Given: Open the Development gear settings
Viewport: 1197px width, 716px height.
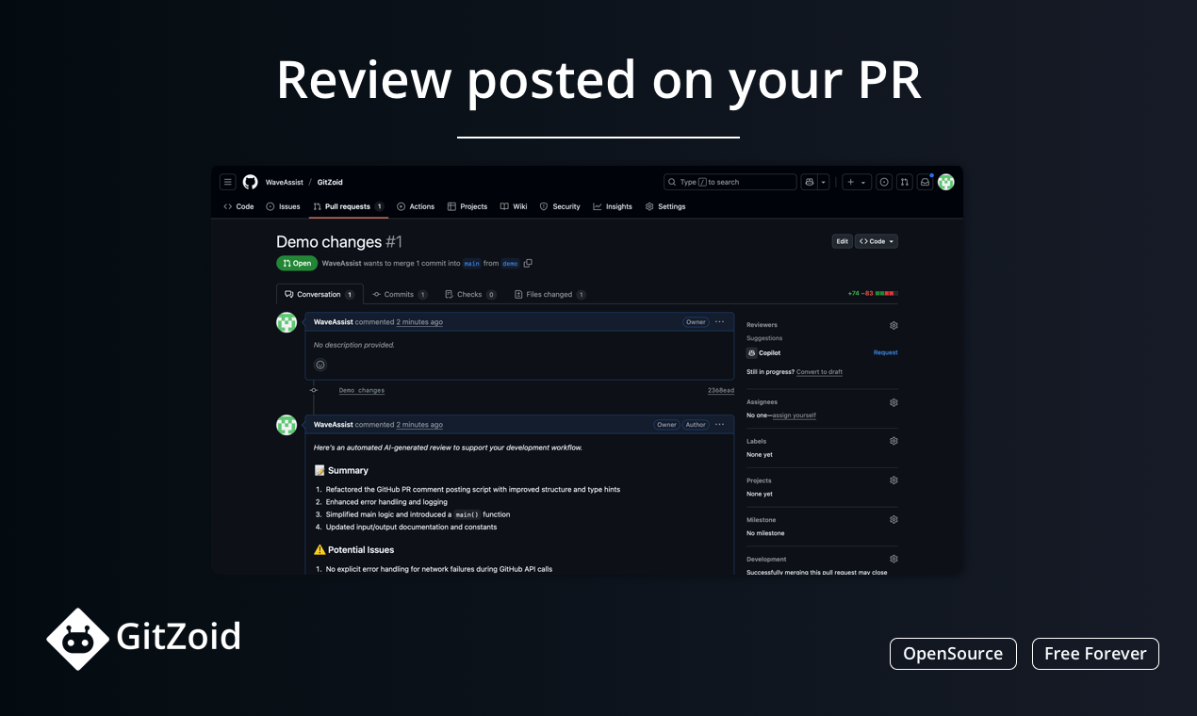Looking at the screenshot, I should tap(894, 559).
